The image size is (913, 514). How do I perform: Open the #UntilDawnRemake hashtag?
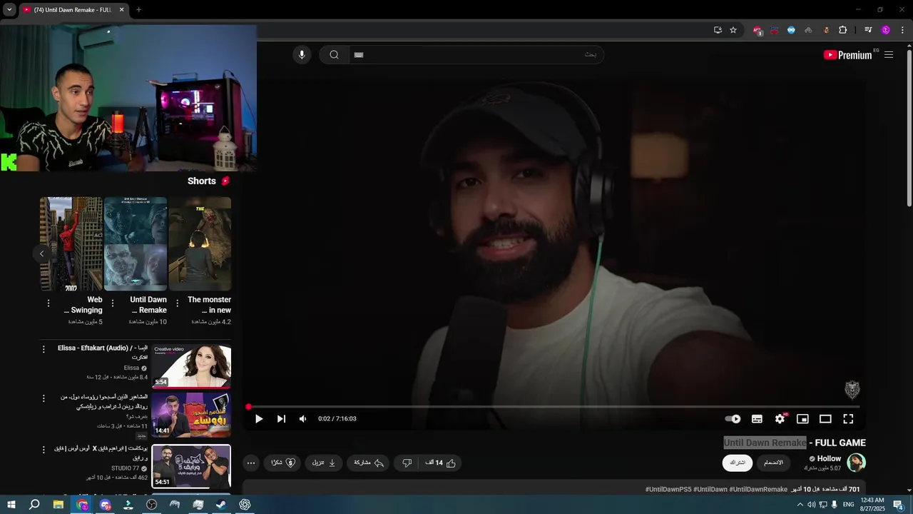coord(758,489)
